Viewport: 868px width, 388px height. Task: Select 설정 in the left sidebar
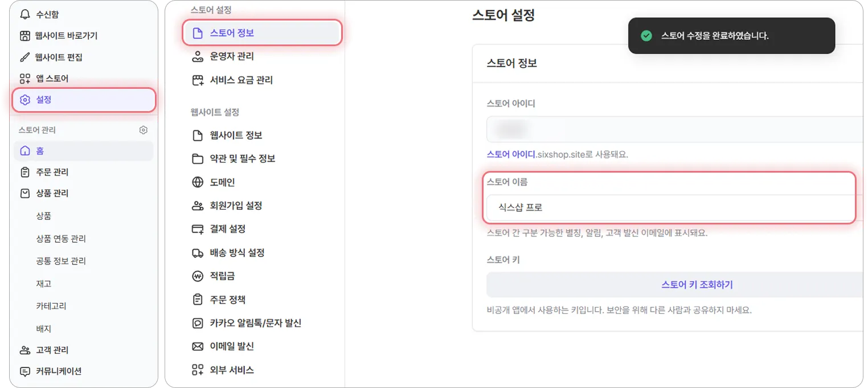pyautogui.click(x=84, y=100)
